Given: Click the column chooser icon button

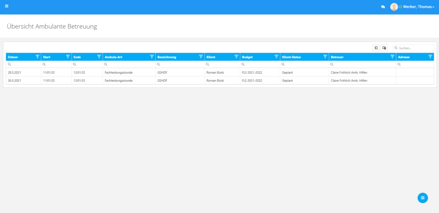Looking at the screenshot, I should pos(385,48).
